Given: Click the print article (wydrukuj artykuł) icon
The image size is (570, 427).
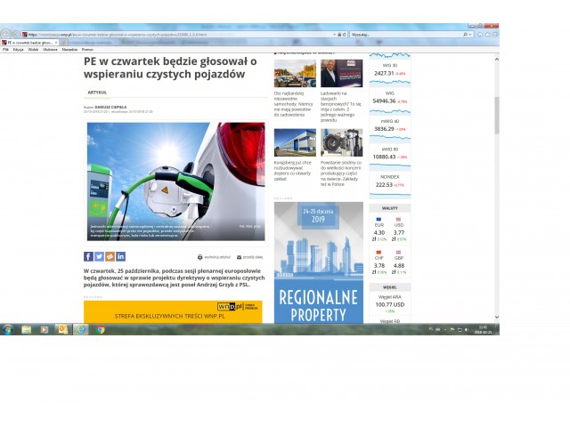Looking at the screenshot, I should pos(200,257).
